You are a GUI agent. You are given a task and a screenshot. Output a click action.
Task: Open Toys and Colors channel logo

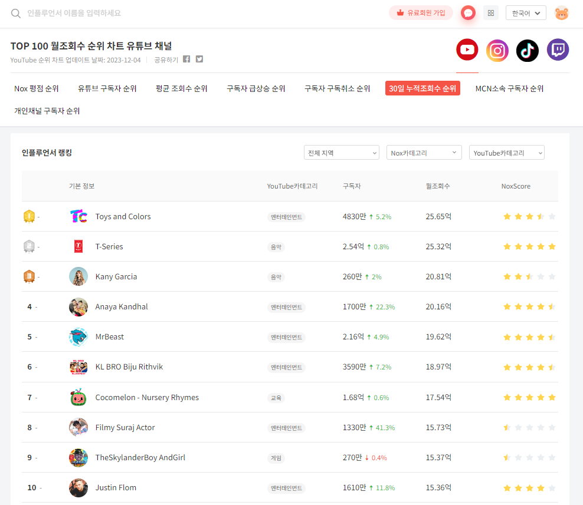click(x=78, y=216)
